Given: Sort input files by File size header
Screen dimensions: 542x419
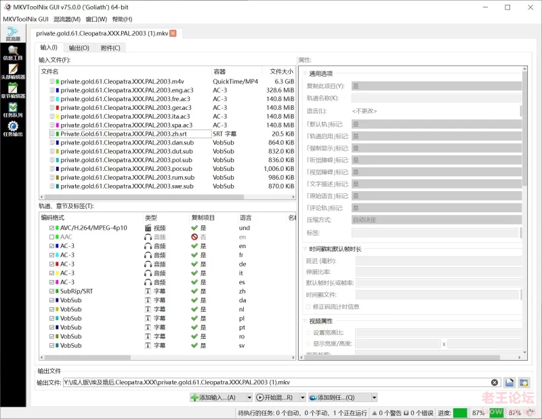Looking at the screenshot, I should (279, 72).
